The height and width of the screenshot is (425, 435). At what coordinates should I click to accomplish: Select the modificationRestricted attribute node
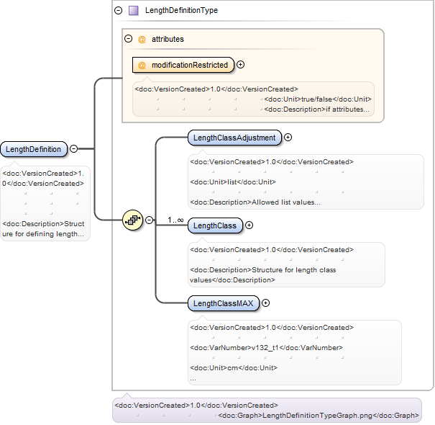(x=183, y=65)
